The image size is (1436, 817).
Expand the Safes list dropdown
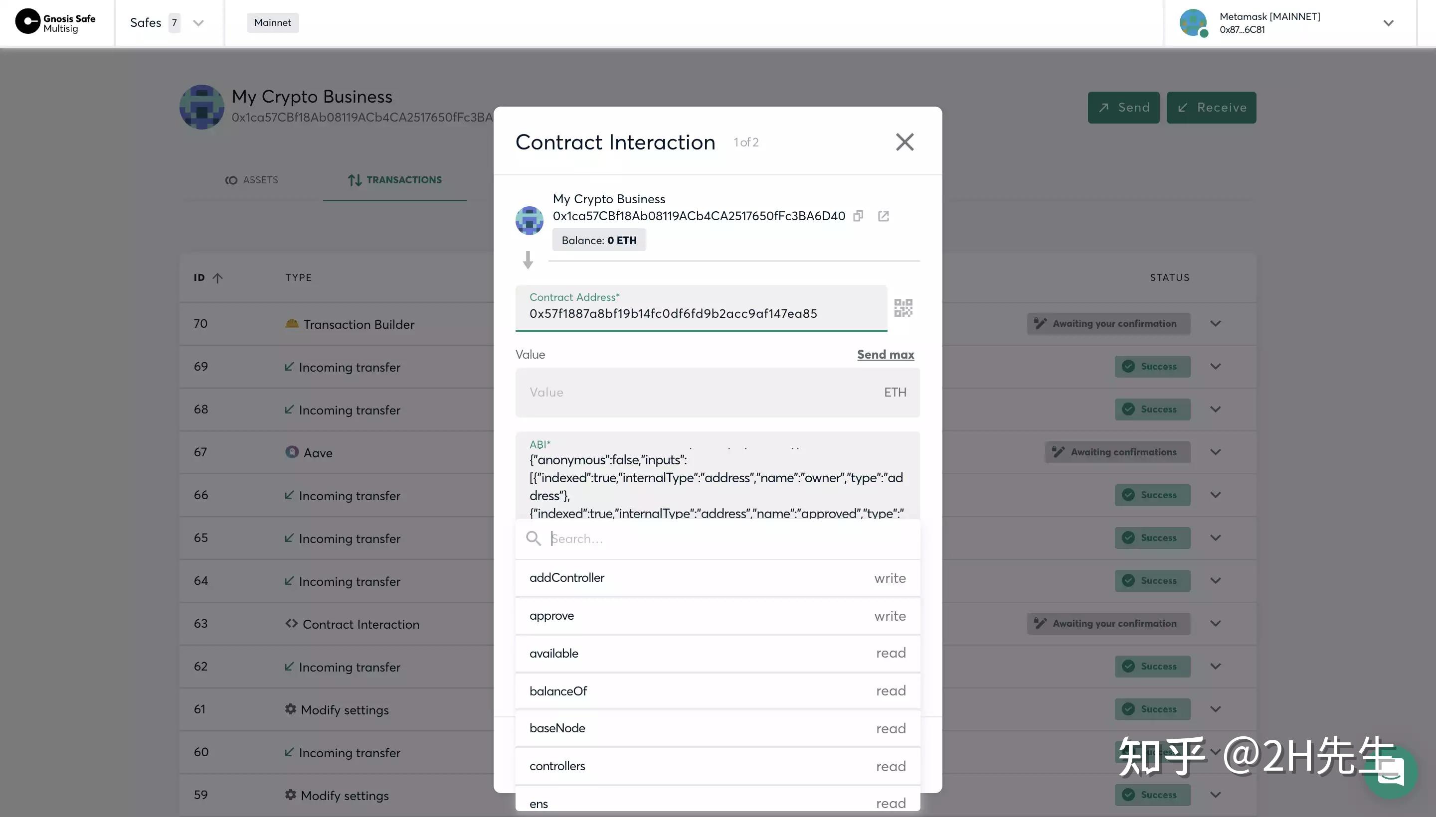tap(197, 23)
